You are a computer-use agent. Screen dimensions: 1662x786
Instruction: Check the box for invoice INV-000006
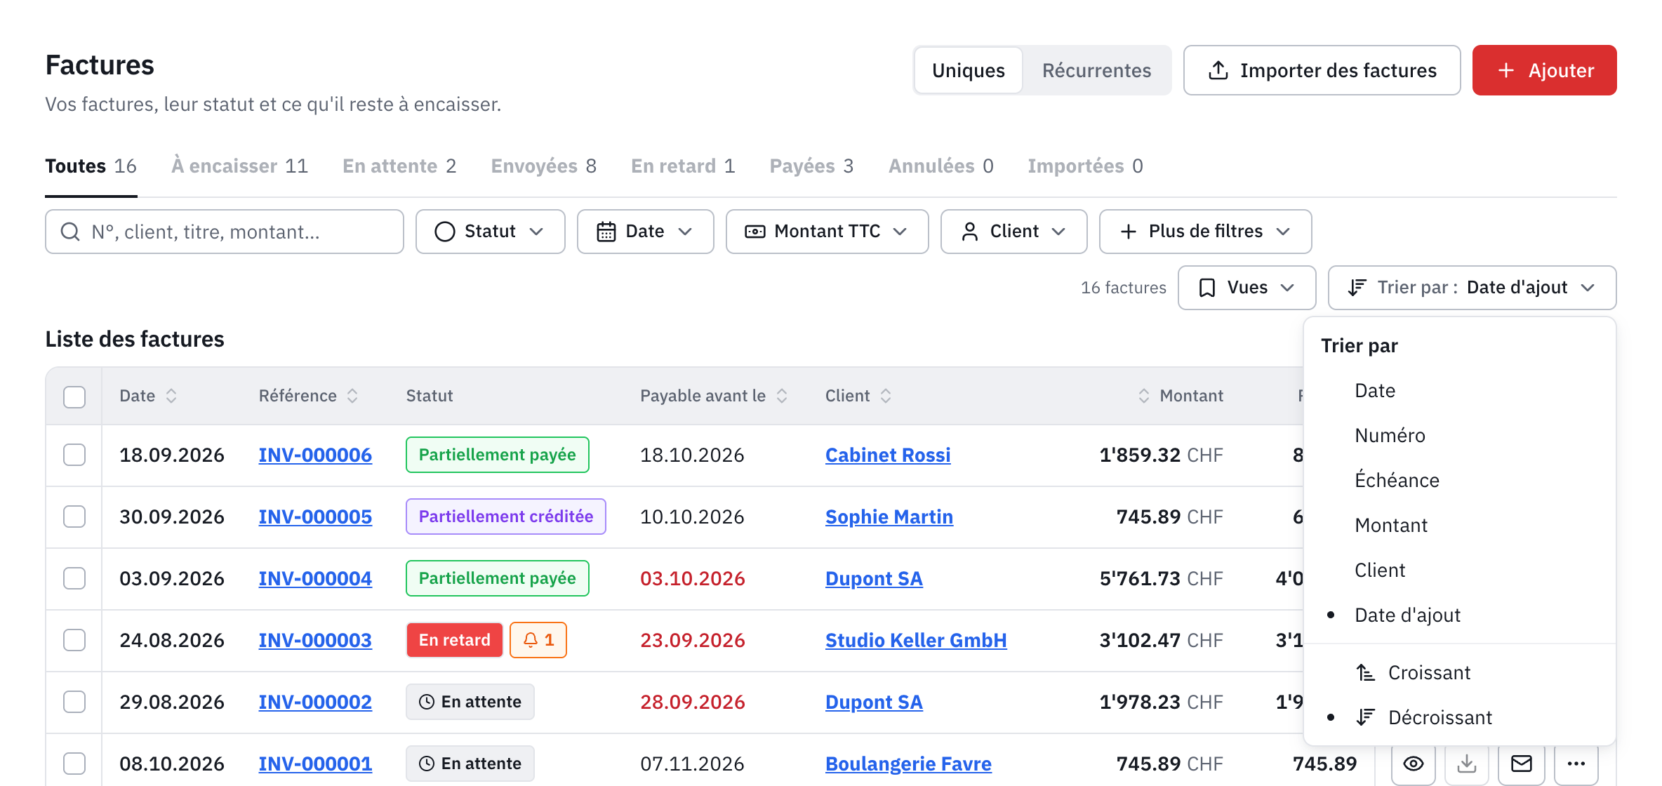pyautogui.click(x=74, y=455)
